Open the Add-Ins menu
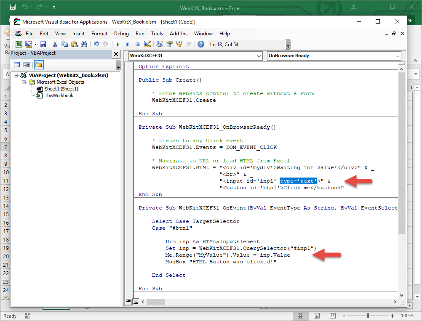The width and height of the screenshot is (422, 321). pos(179,34)
